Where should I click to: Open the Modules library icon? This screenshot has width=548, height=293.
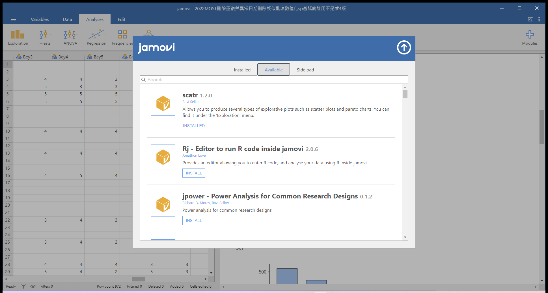point(530,37)
